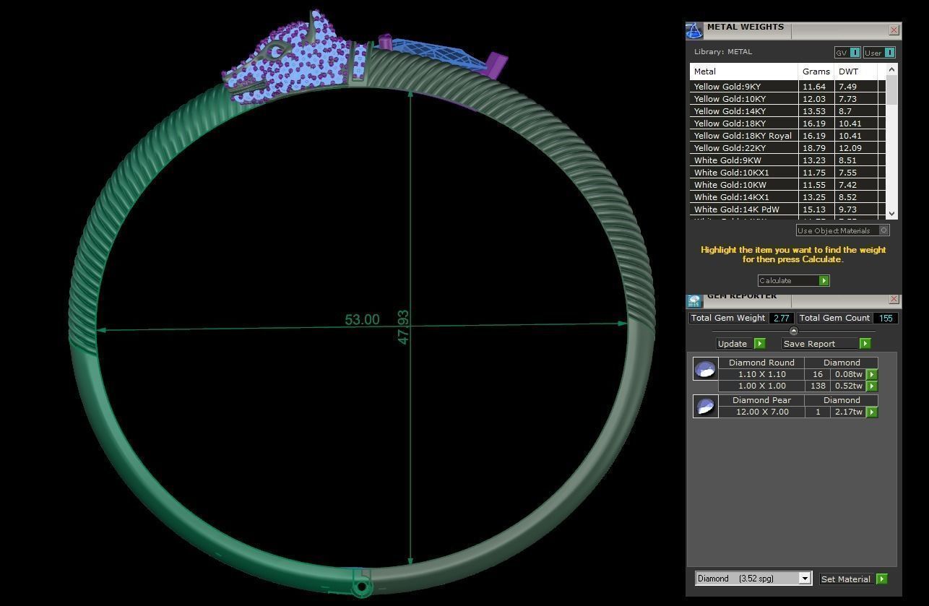Click the Total Gem Count value field
Viewport: 929px width, 606px height.
(886, 318)
